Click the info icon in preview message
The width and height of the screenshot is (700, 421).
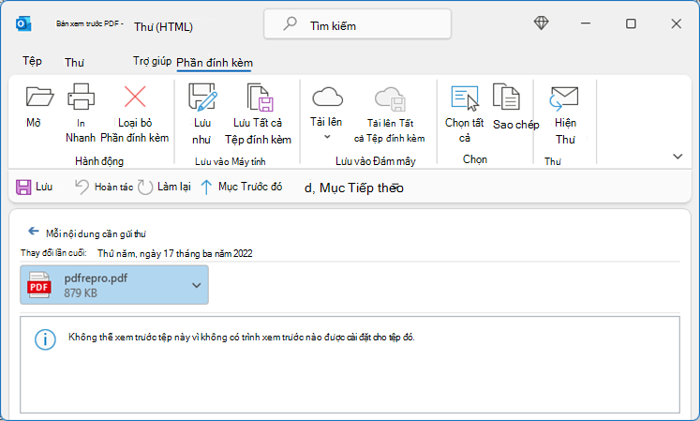pos(45,339)
